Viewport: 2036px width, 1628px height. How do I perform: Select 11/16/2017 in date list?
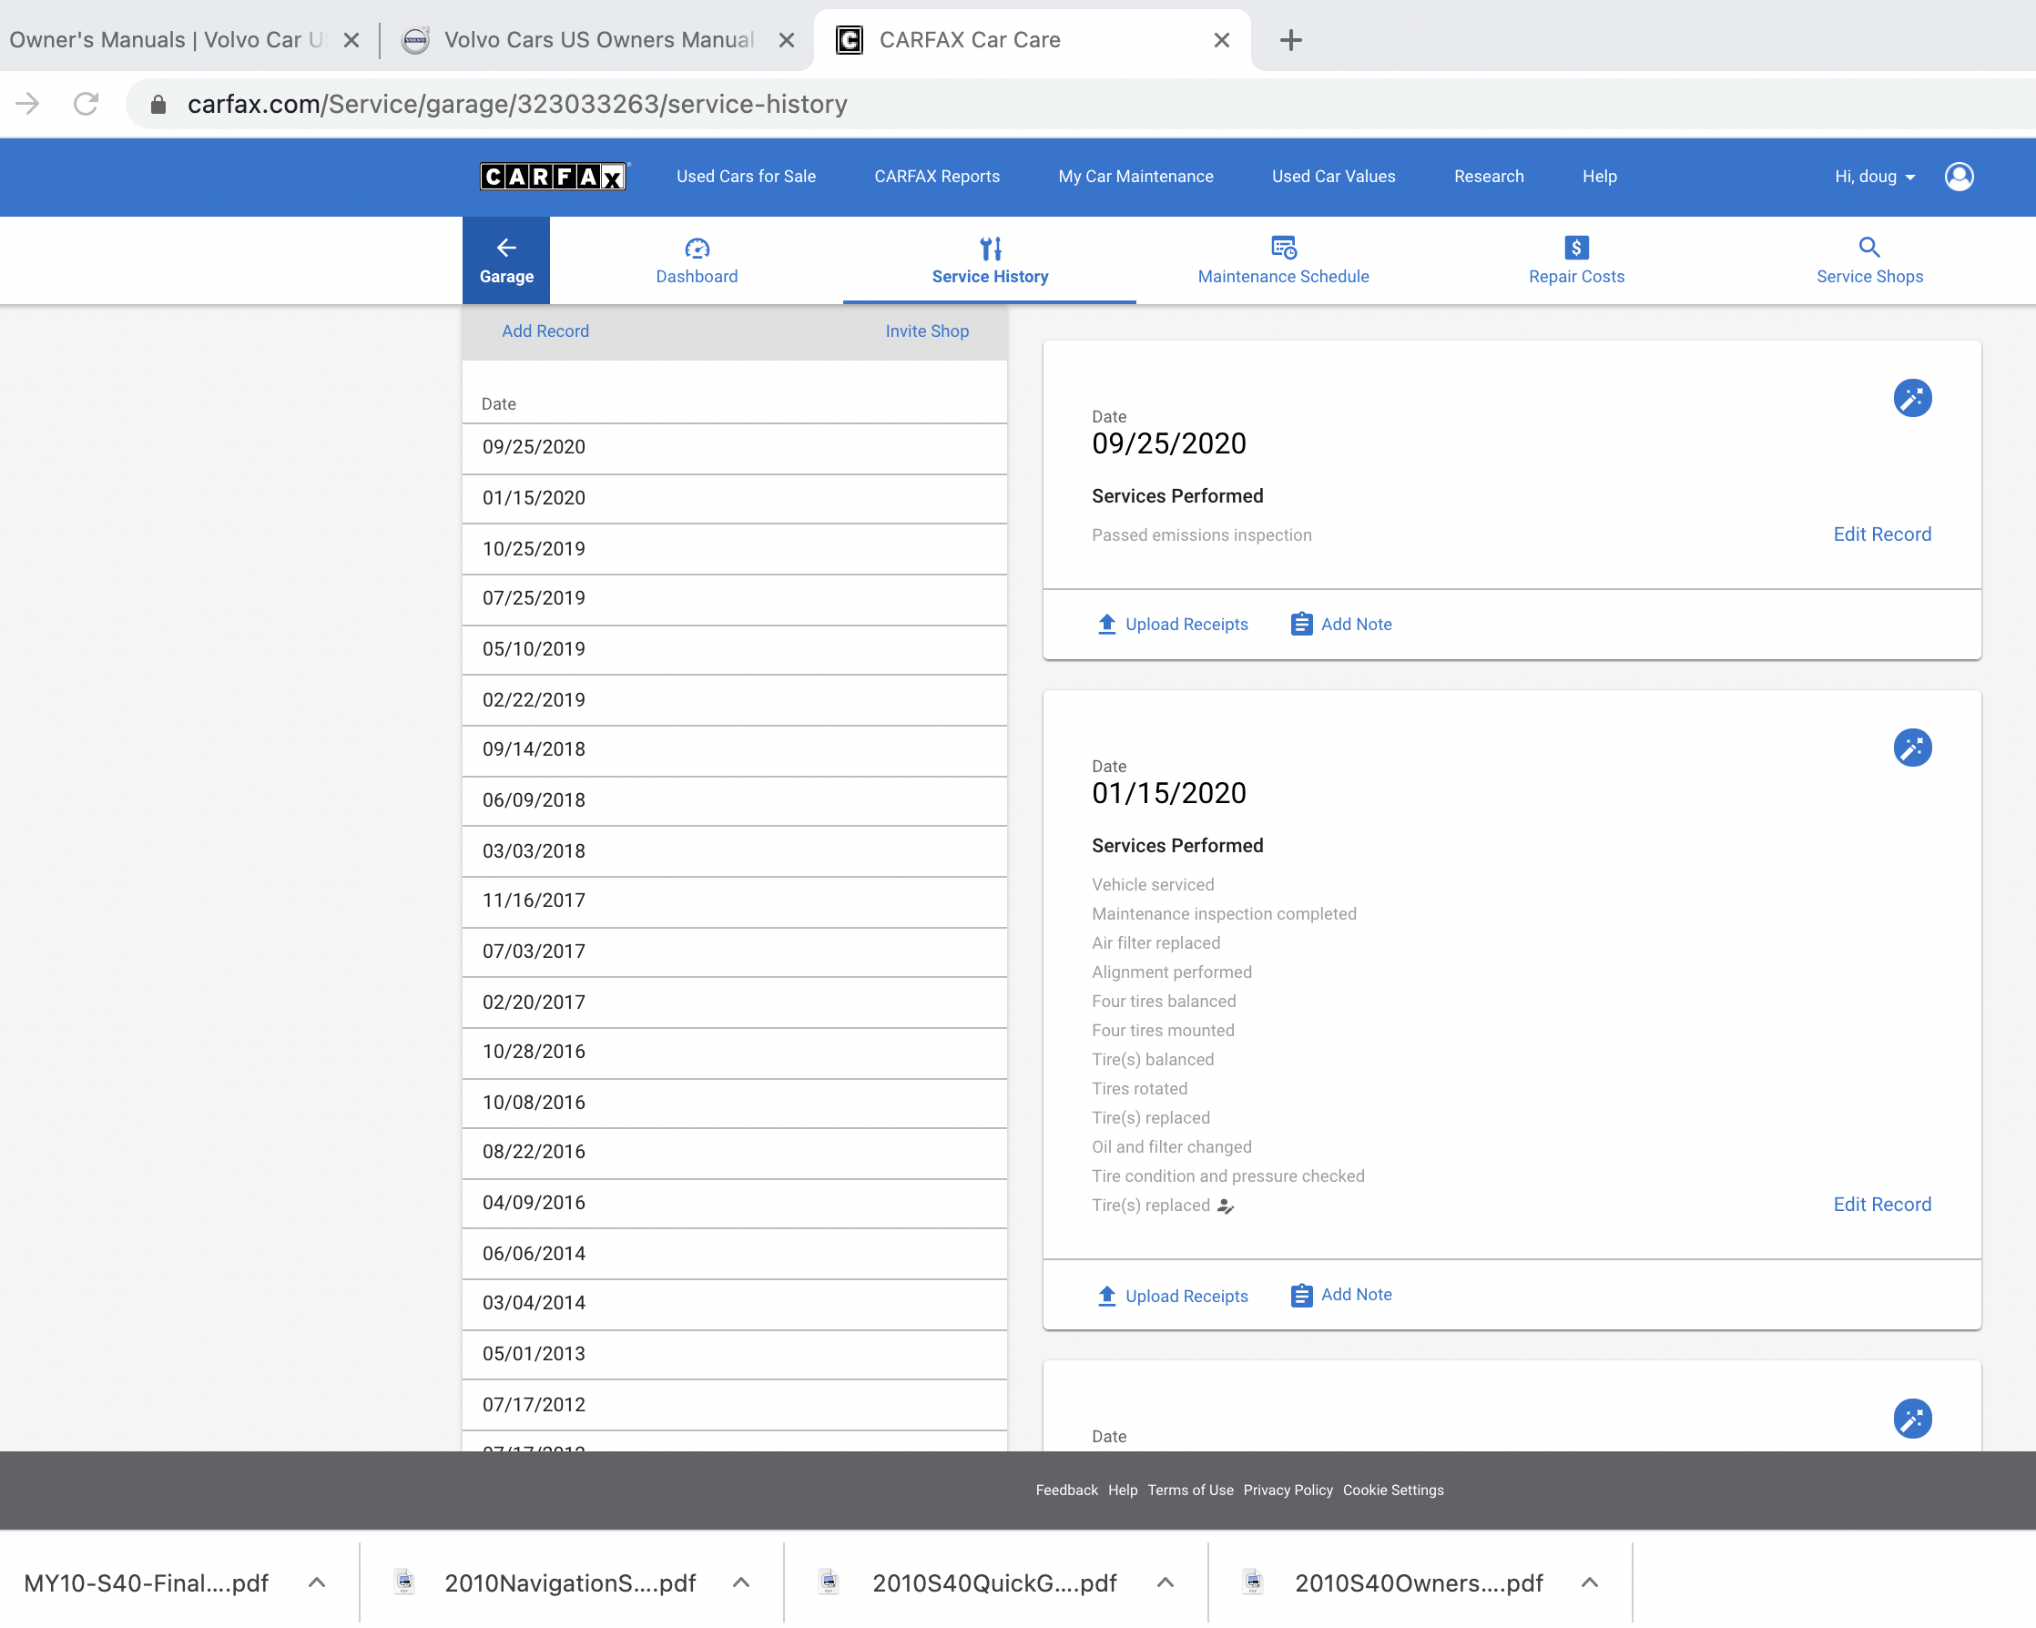[x=735, y=900]
